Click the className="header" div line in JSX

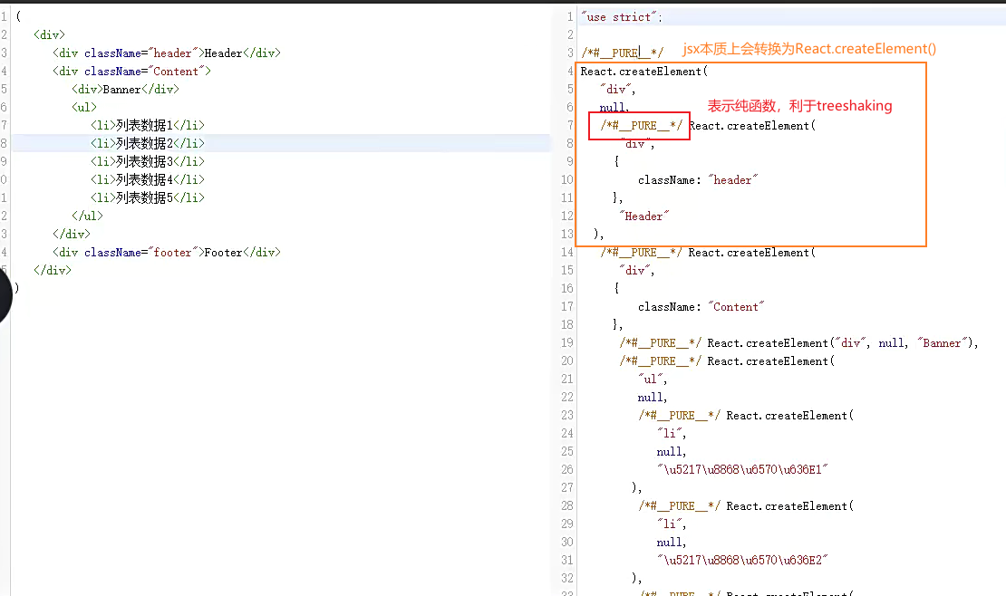(x=167, y=53)
